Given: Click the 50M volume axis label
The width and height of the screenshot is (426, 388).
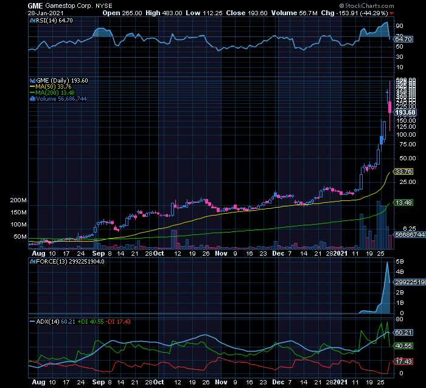Looking at the screenshot, I should point(20,237).
